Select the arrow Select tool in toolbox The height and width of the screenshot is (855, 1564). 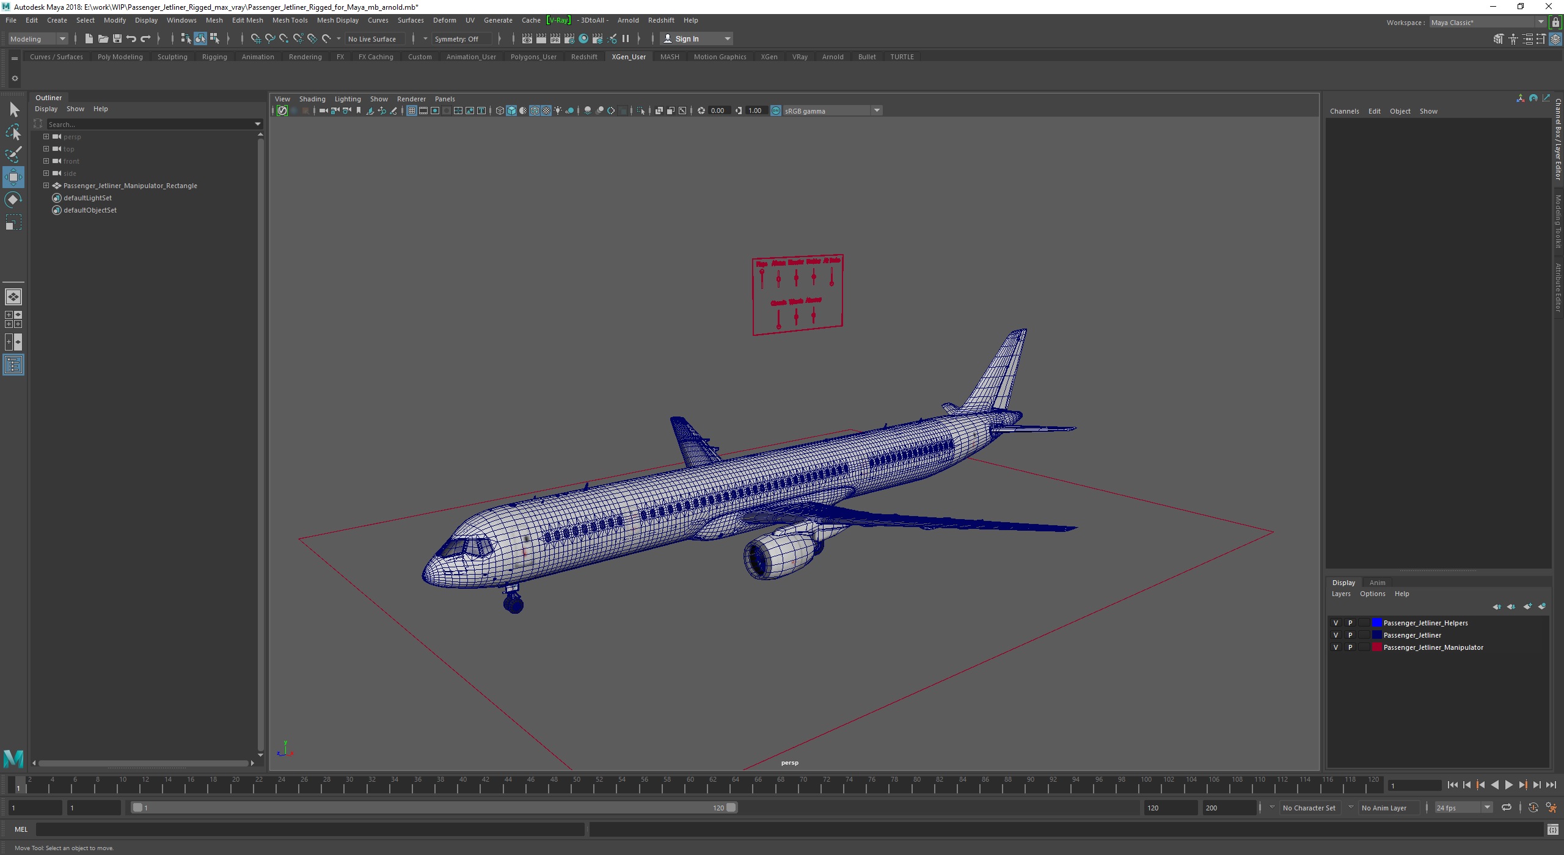(13, 110)
